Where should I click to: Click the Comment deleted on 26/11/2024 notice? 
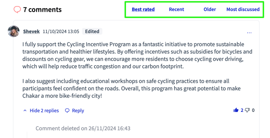click(83, 128)
